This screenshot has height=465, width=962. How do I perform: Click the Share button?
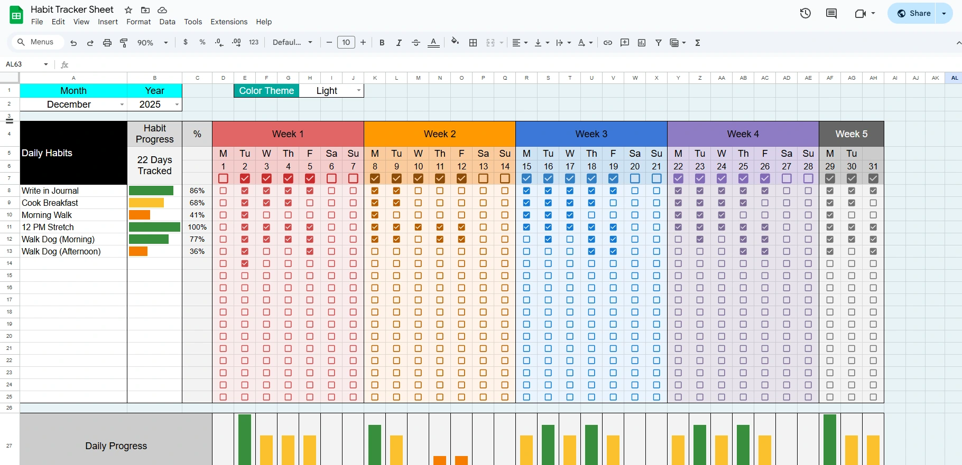click(913, 13)
